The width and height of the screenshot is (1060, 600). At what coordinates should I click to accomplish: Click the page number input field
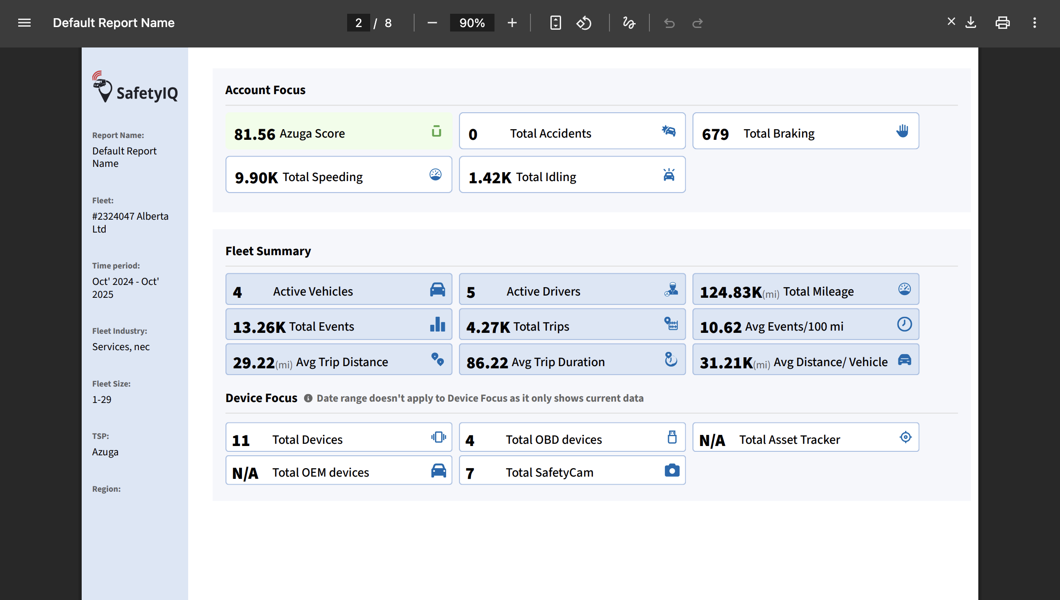tap(358, 23)
